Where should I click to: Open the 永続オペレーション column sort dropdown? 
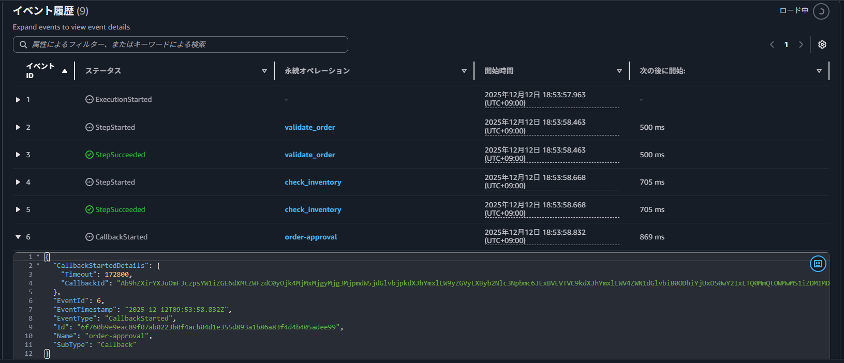464,71
